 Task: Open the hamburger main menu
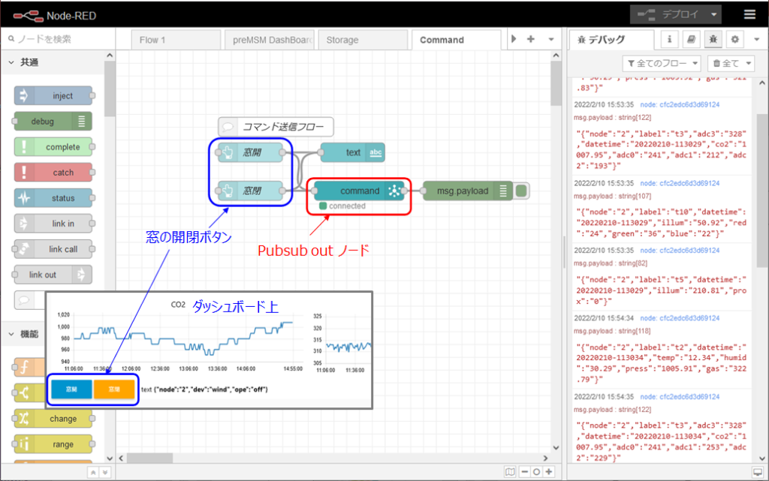(x=749, y=14)
